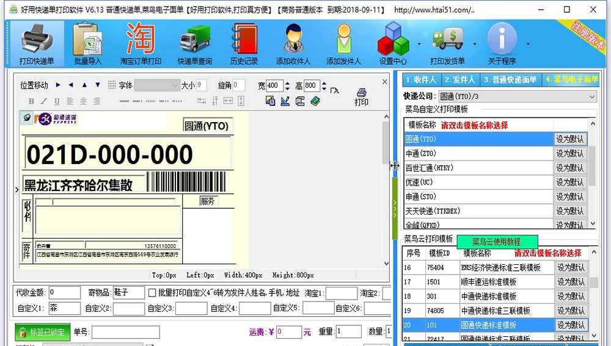Increase the 宽 width value
The height and width of the screenshot is (346, 611).
point(287,82)
